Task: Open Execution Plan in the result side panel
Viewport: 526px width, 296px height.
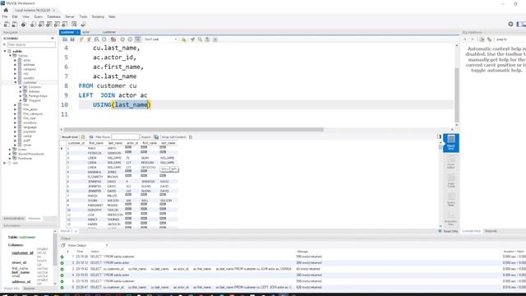Action: pyautogui.click(x=451, y=219)
